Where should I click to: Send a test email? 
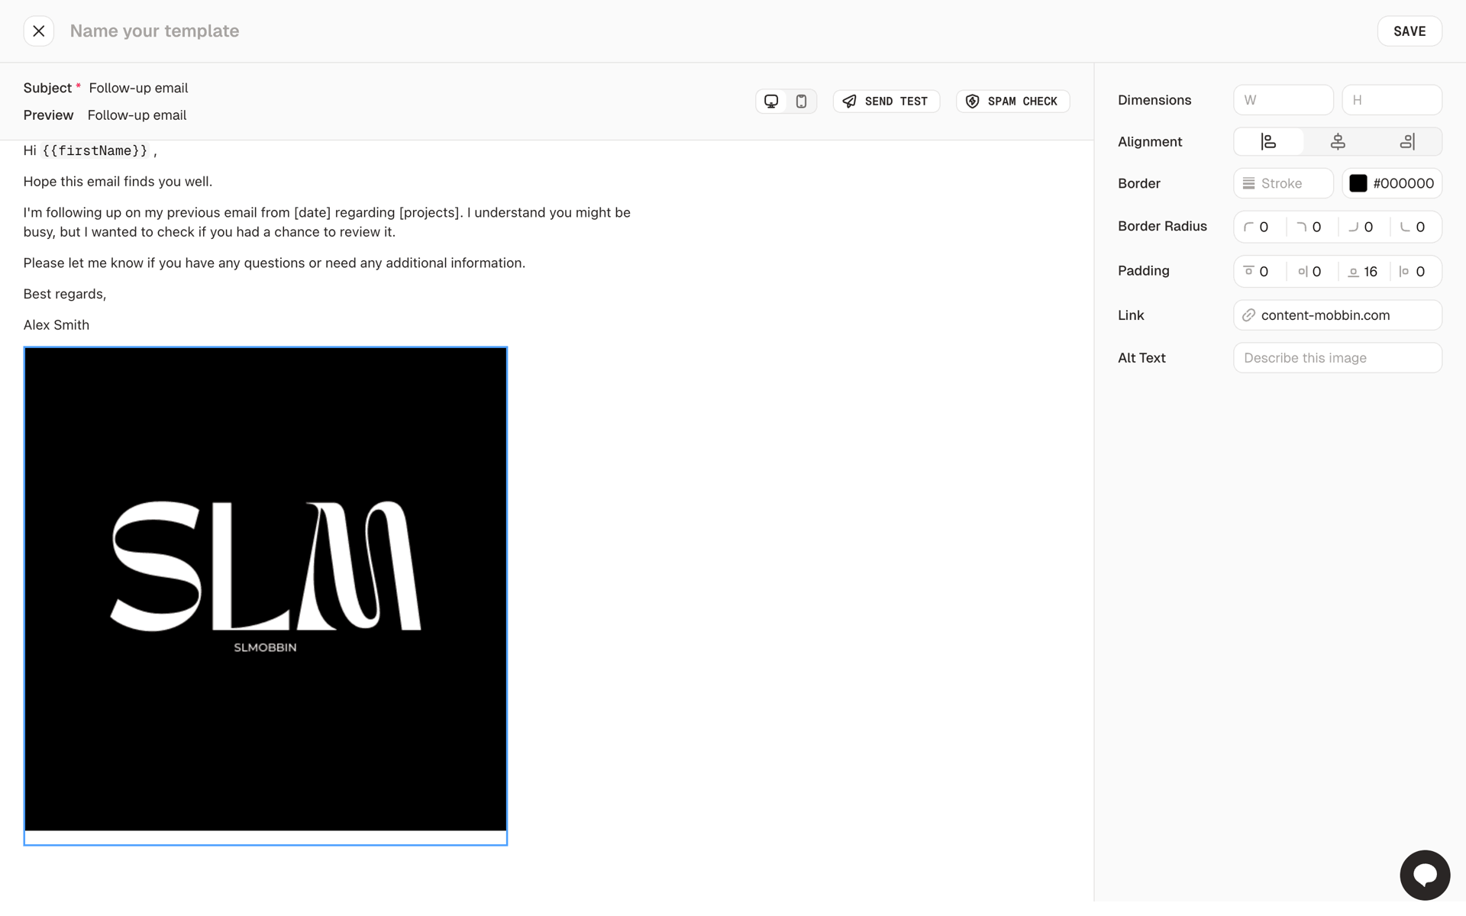tap(886, 102)
